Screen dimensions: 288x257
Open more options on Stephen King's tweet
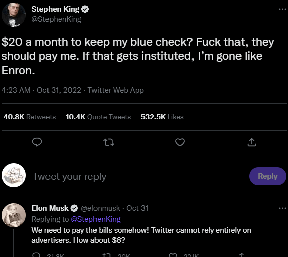coord(282,9)
